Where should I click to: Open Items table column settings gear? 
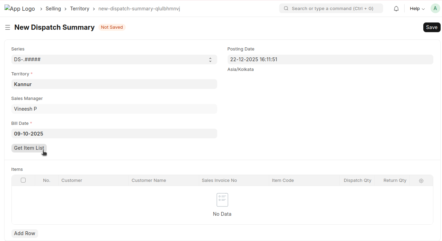(x=421, y=180)
